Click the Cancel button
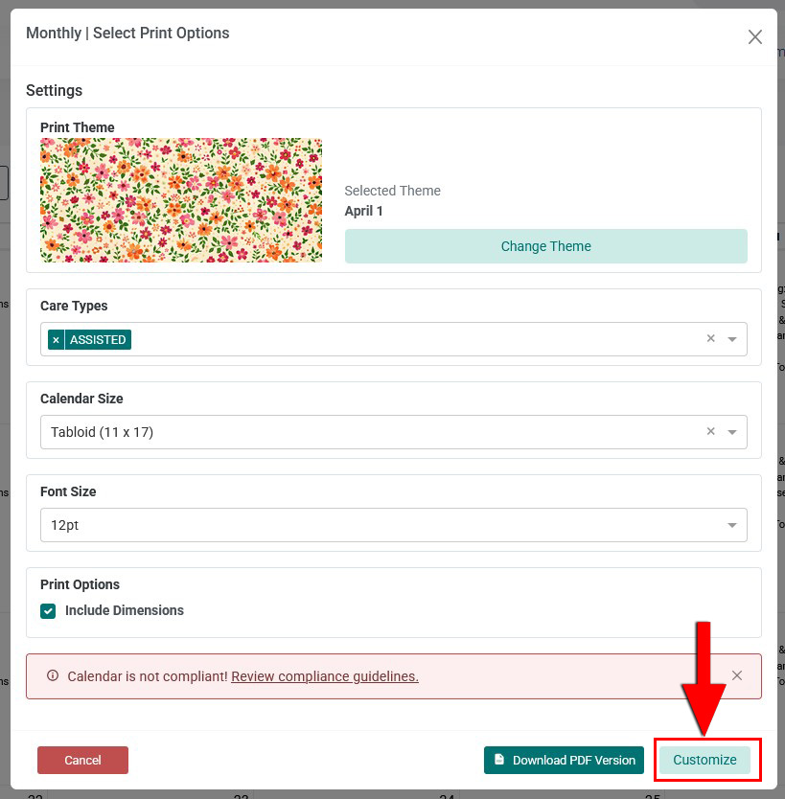 (82, 761)
